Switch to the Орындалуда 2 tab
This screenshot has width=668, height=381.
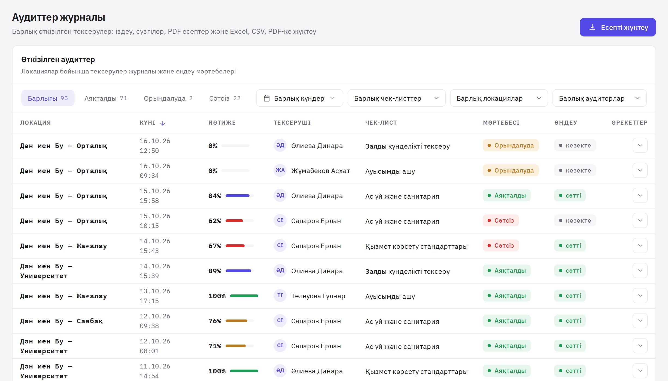tap(168, 98)
